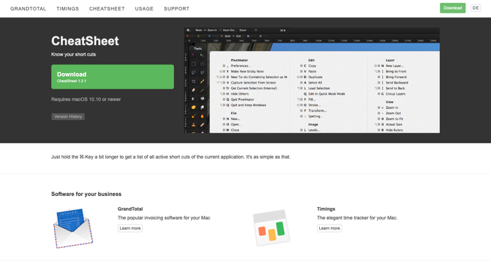Select the rectangular marquee tool in Tools palette
This screenshot has width=491, height=269.
(194, 64)
